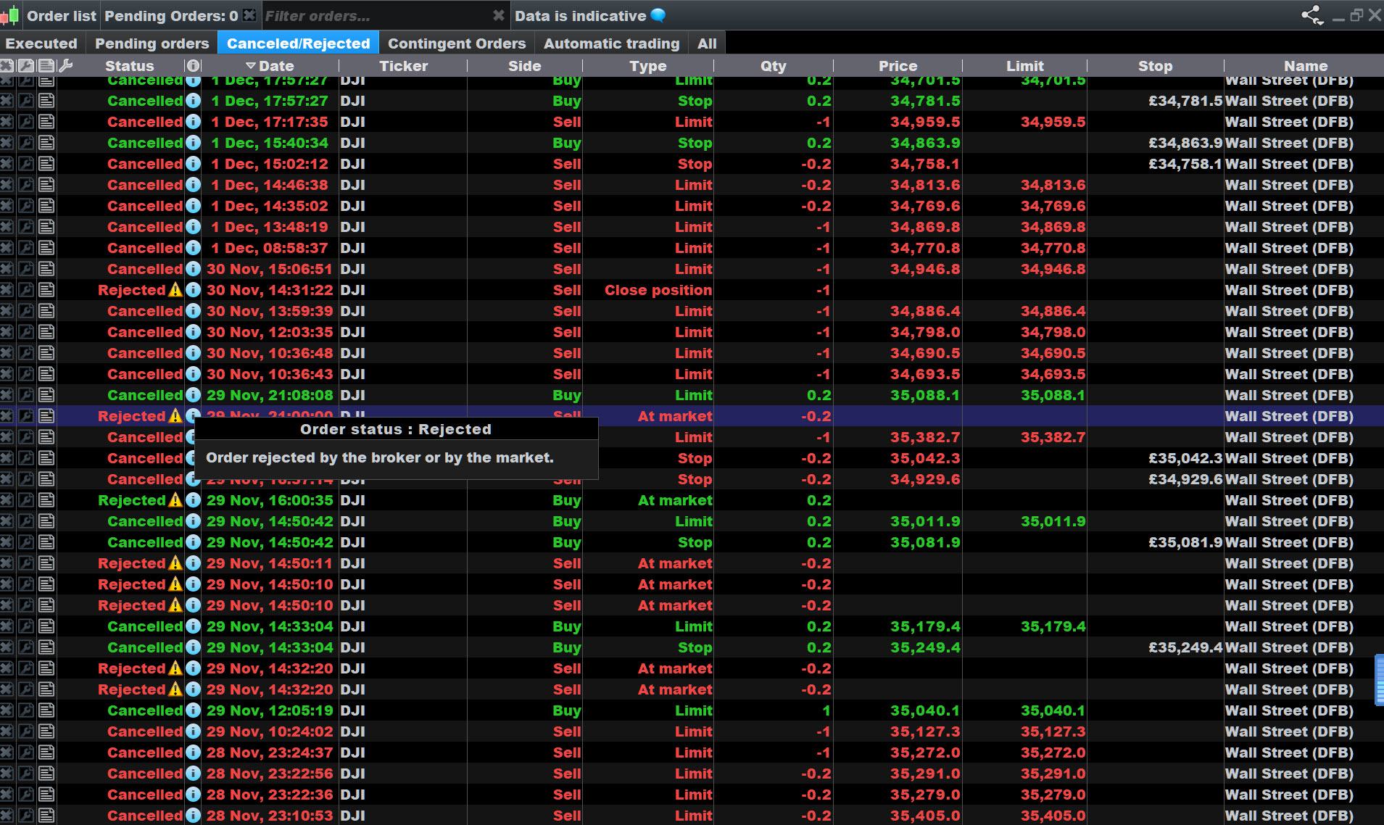Screen dimensions: 1384x825
Task: Open details document icon on 1 Dec, 14:35:02 row
Action: point(46,206)
